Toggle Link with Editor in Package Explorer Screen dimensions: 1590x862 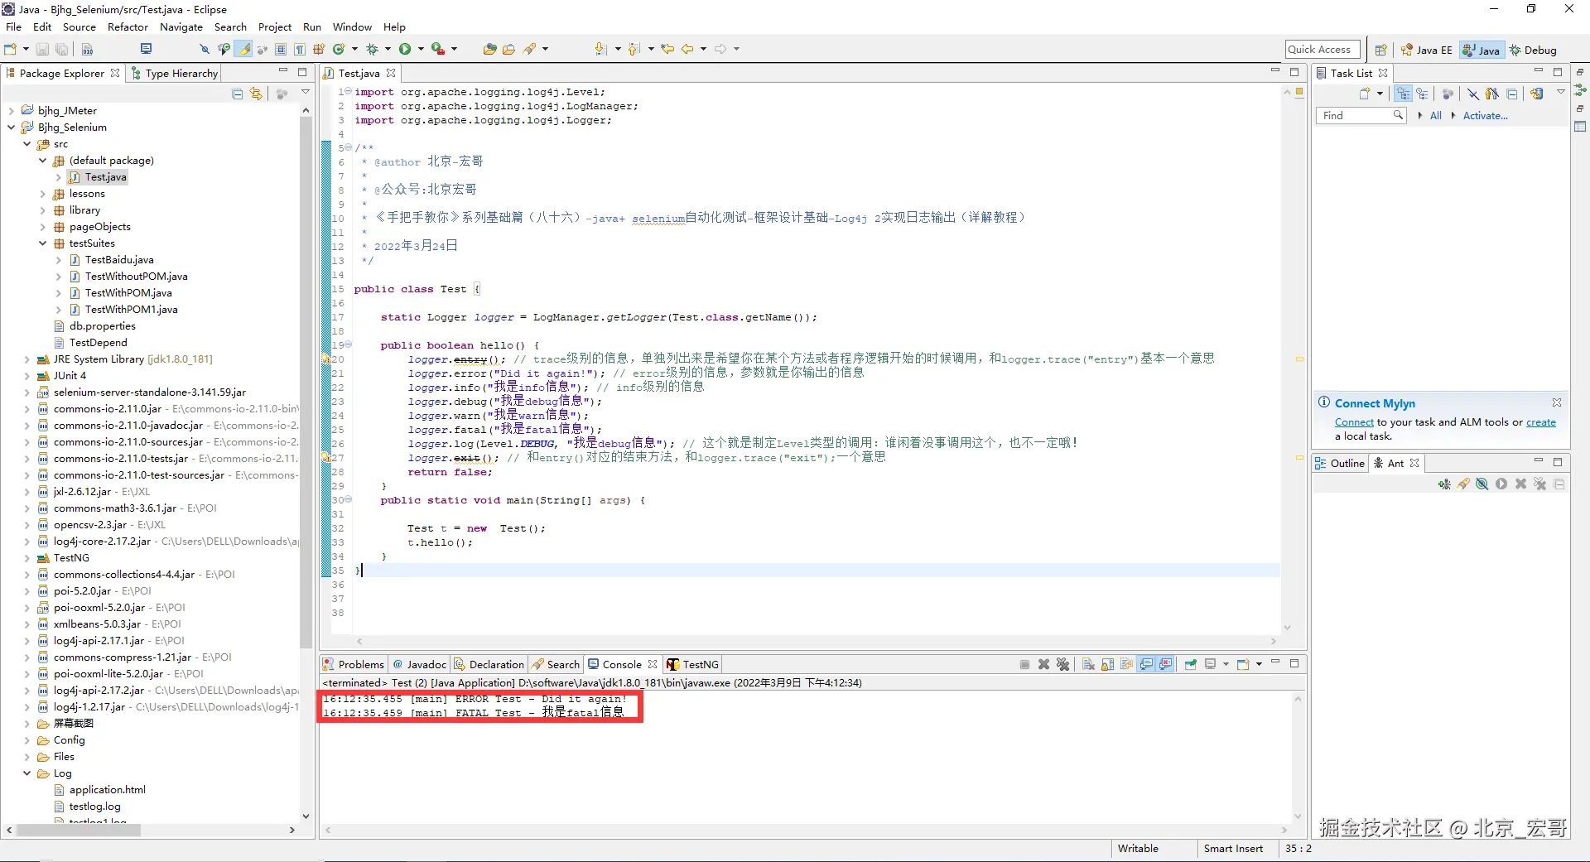257,94
